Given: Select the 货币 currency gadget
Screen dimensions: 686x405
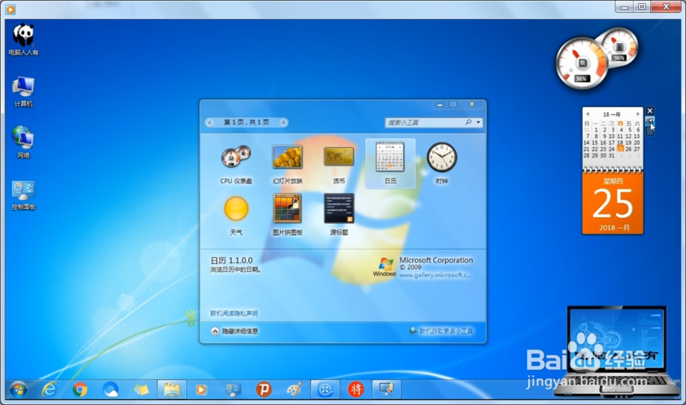Looking at the screenshot, I should [x=339, y=164].
